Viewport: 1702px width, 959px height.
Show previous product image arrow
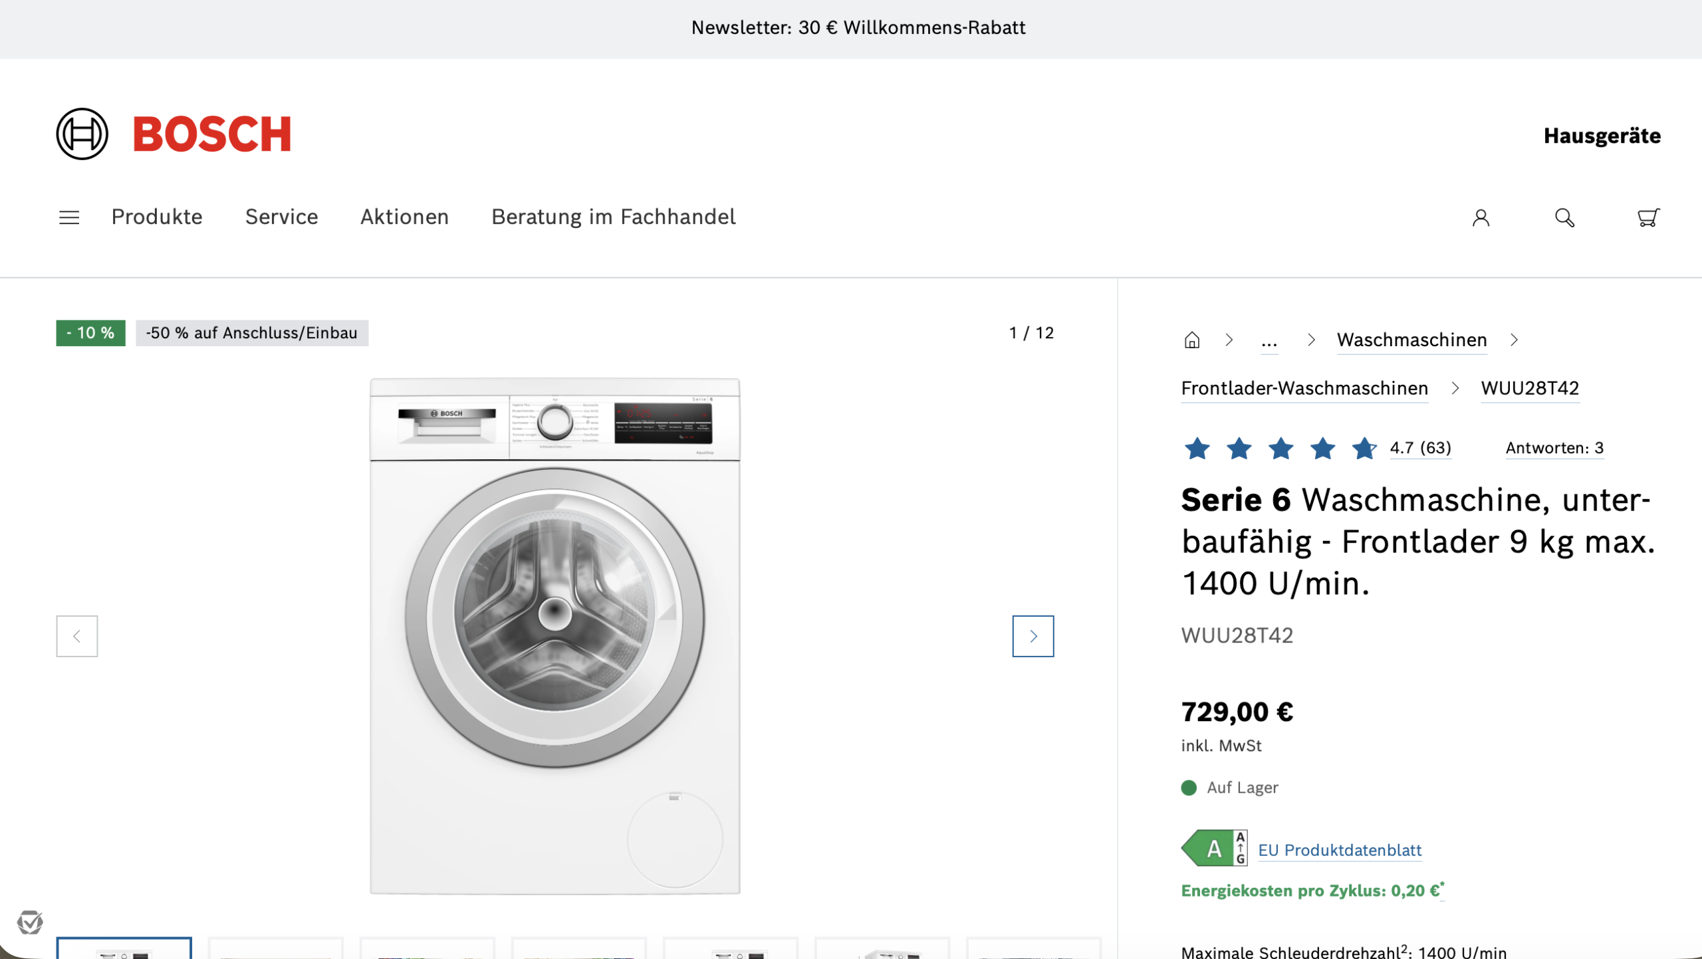[x=77, y=636]
